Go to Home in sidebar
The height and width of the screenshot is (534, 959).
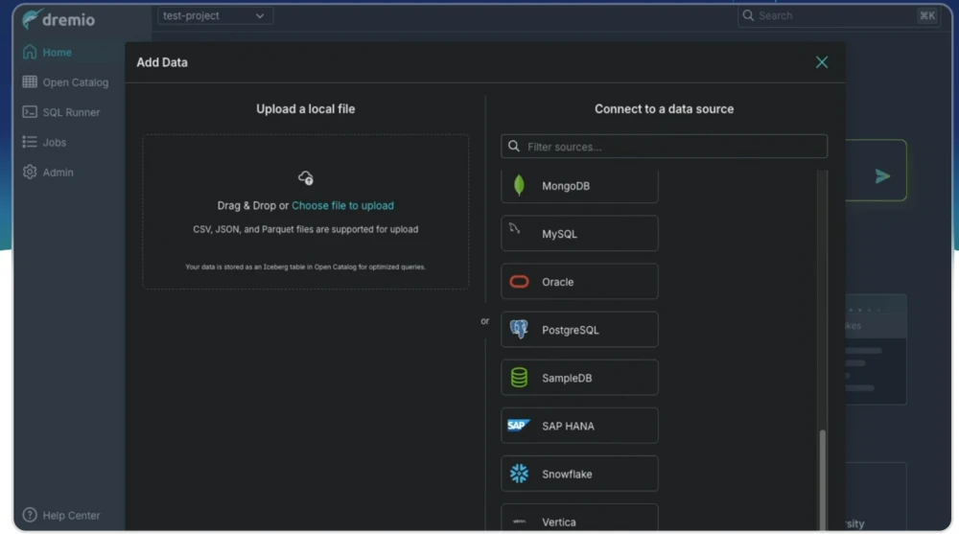tap(57, 52)
